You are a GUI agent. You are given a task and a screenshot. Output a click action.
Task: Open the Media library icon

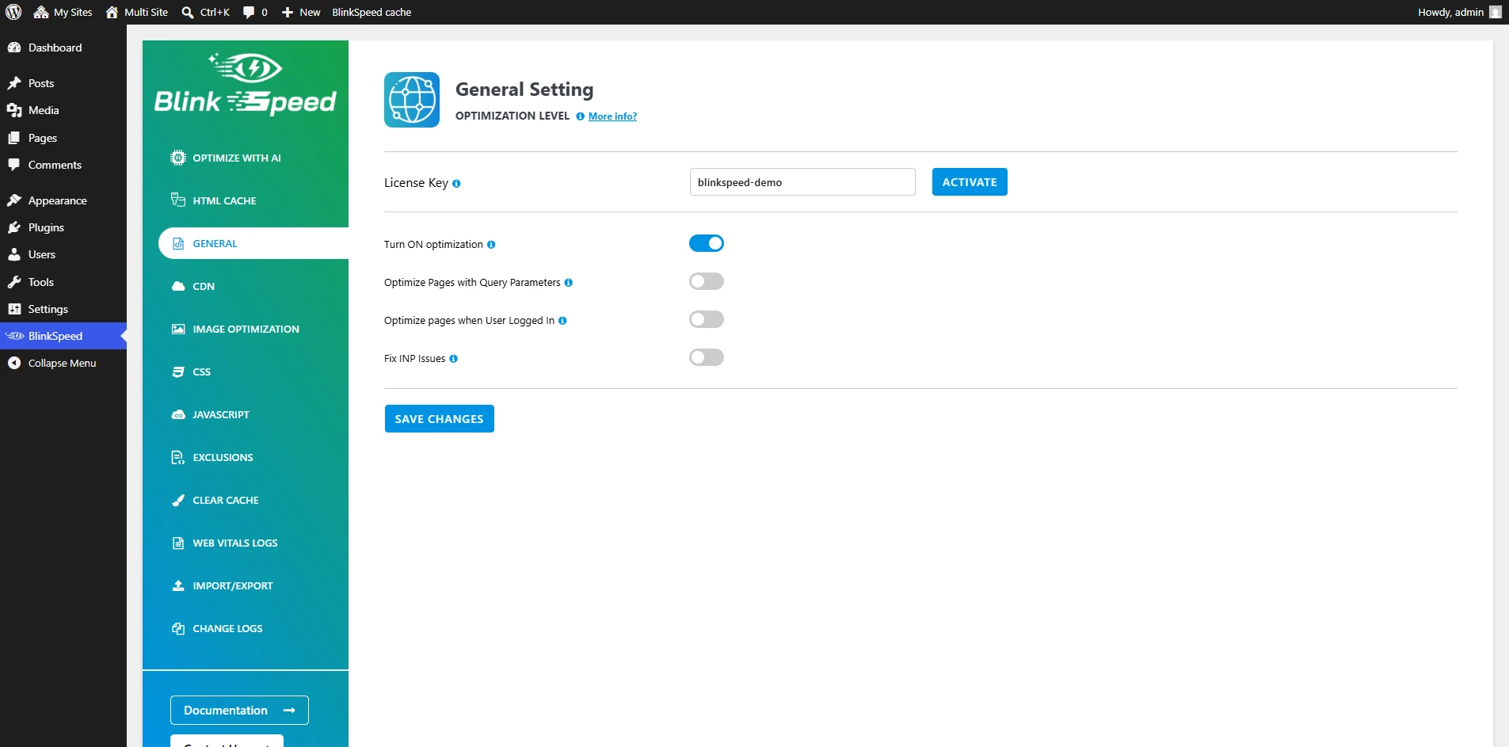click(14, 110)
